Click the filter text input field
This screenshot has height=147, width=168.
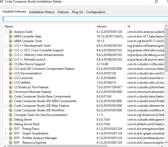[x=85, y=19]
